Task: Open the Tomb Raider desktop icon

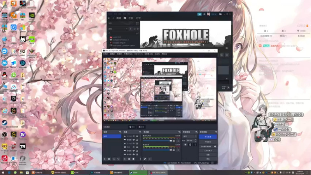Action: coord(23,148)
